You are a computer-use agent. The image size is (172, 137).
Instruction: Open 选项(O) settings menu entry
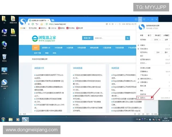154,98
